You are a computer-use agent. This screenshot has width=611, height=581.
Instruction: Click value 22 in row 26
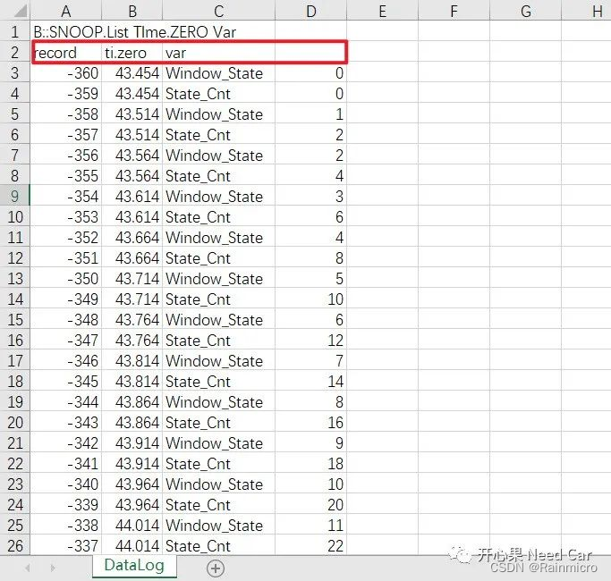(x=311, y=545)
